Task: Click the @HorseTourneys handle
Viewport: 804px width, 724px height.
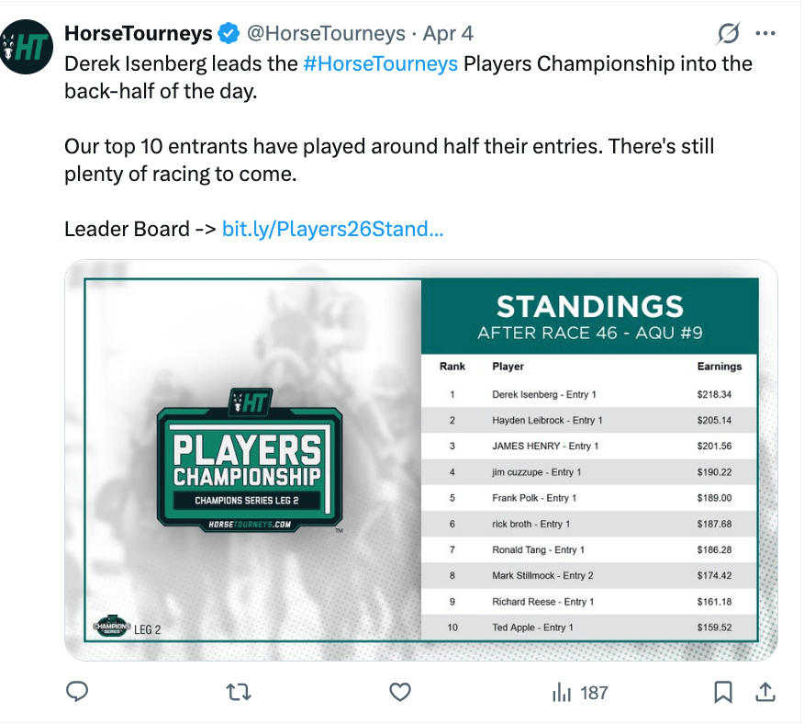Action: tap(326, 34)
